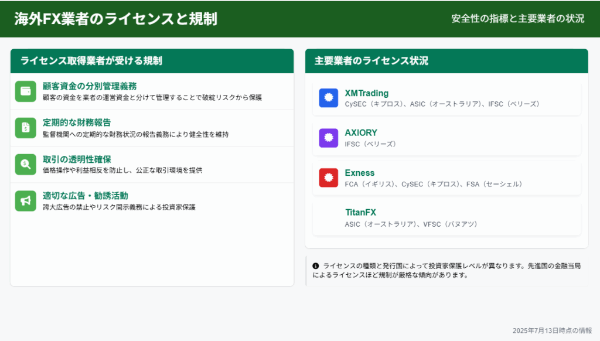Screen dimensions: 600x341
Task: Click the magnifier icon beside 取引の透明性確保
Action: (x=26, y=164)
